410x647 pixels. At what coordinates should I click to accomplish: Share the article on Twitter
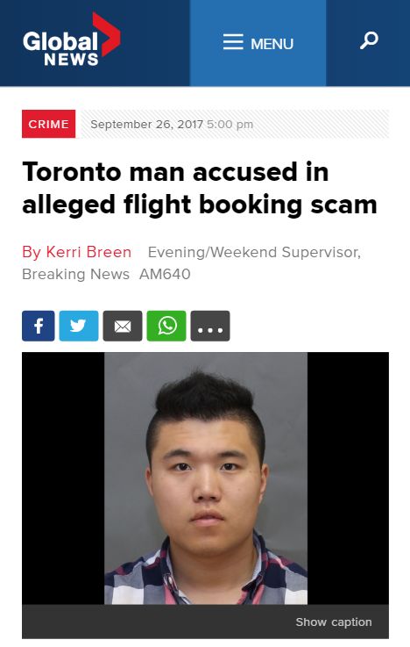[79, 326]
